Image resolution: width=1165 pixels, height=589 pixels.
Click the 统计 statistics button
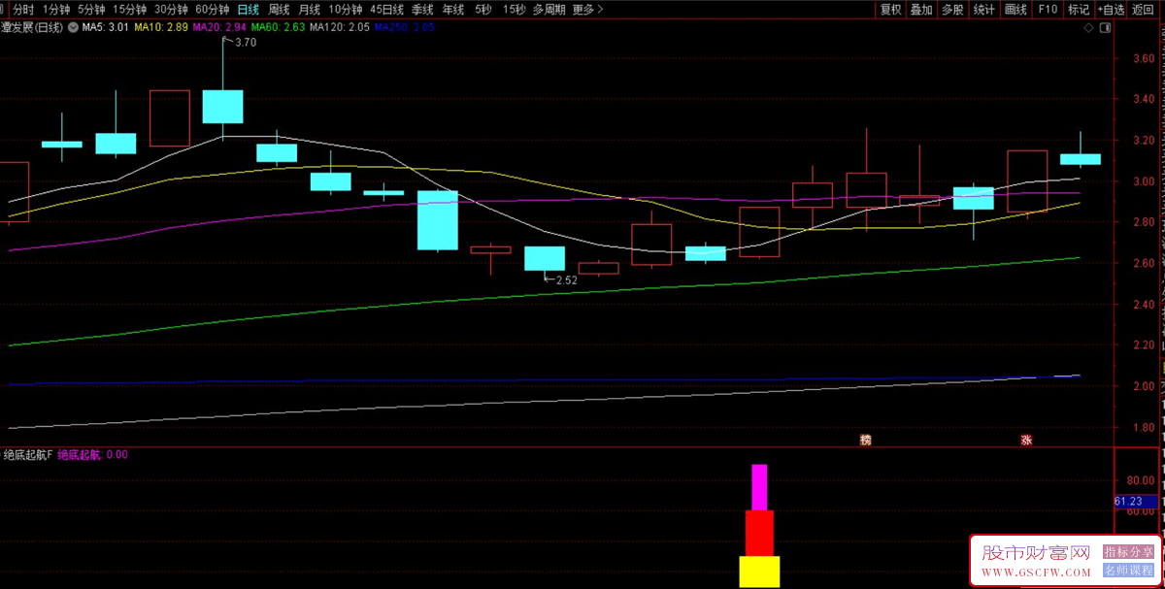point(983,9)
